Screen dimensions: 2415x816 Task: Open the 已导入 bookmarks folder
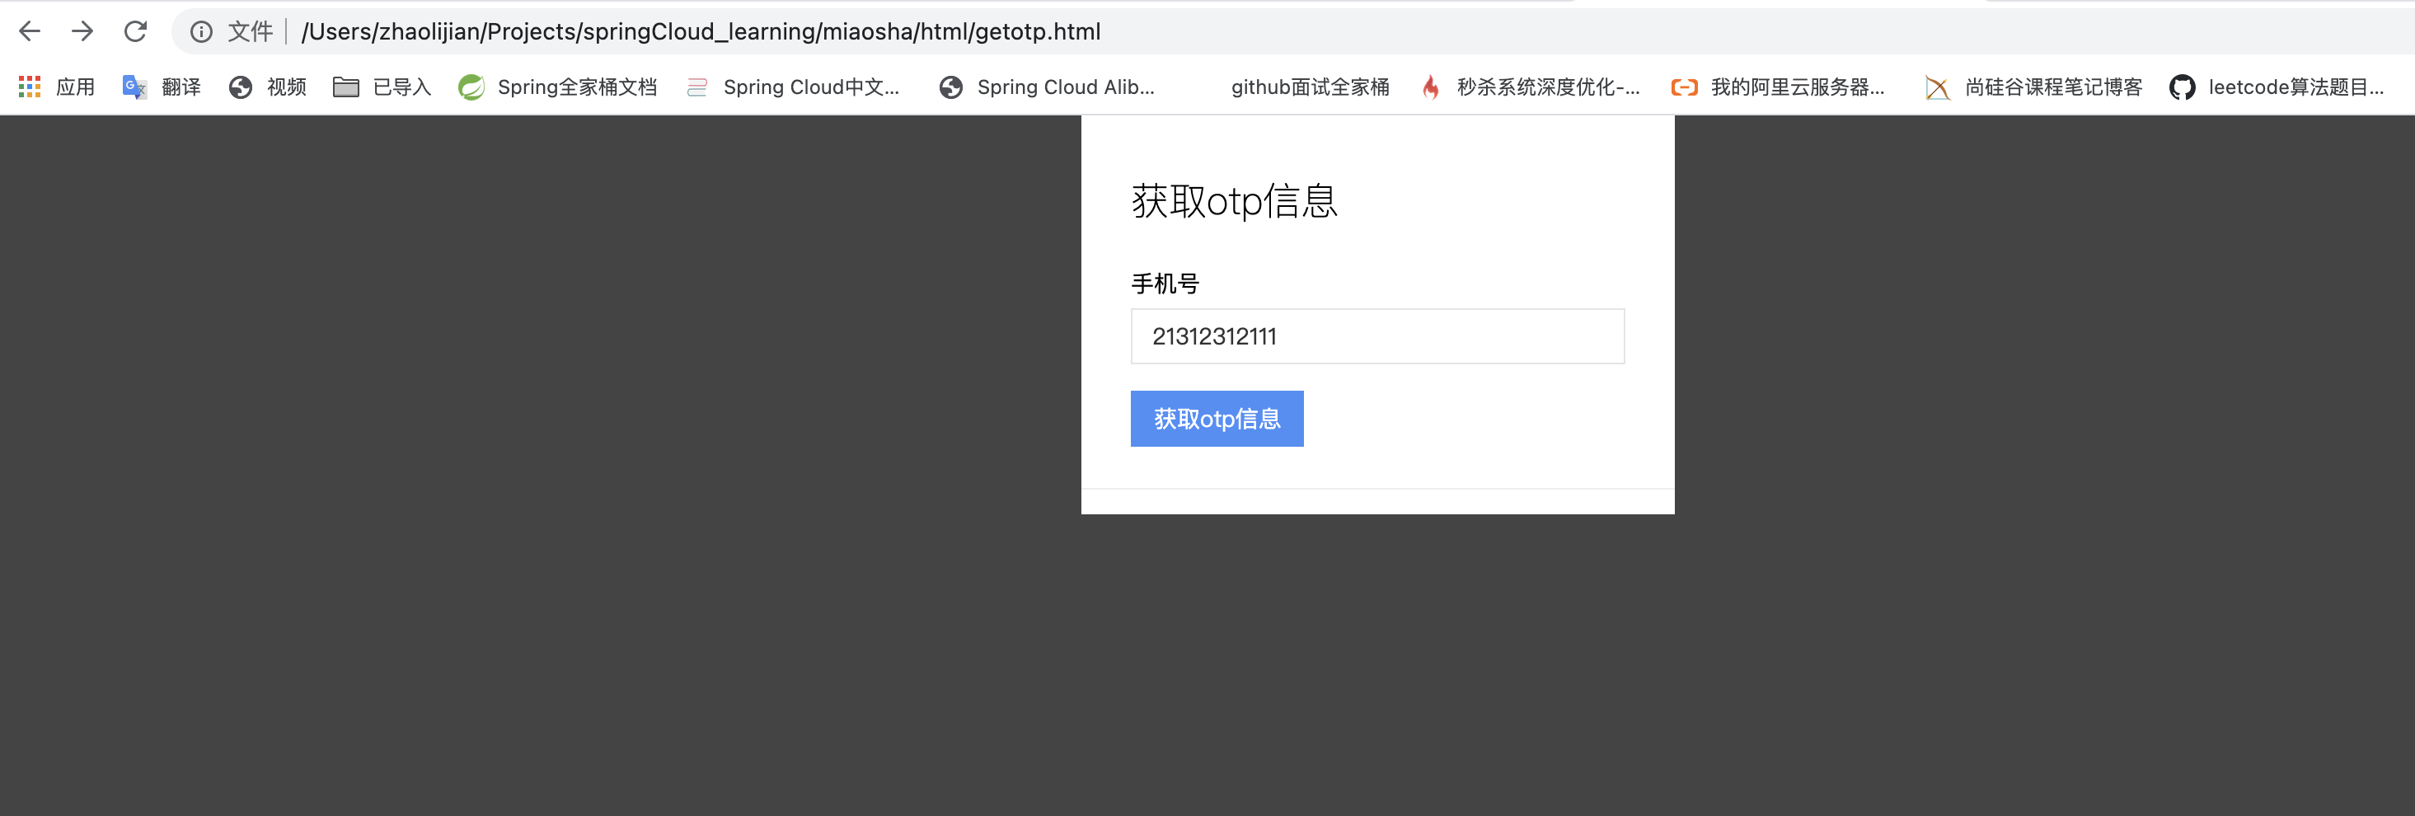click(x=382, y=87)
